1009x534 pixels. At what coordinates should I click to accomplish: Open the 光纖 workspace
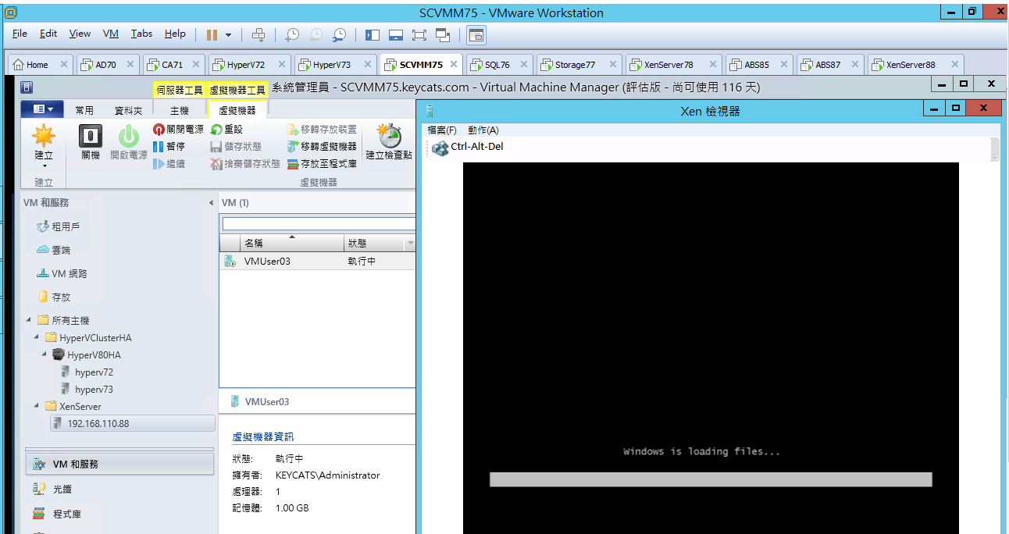[119, 489]
